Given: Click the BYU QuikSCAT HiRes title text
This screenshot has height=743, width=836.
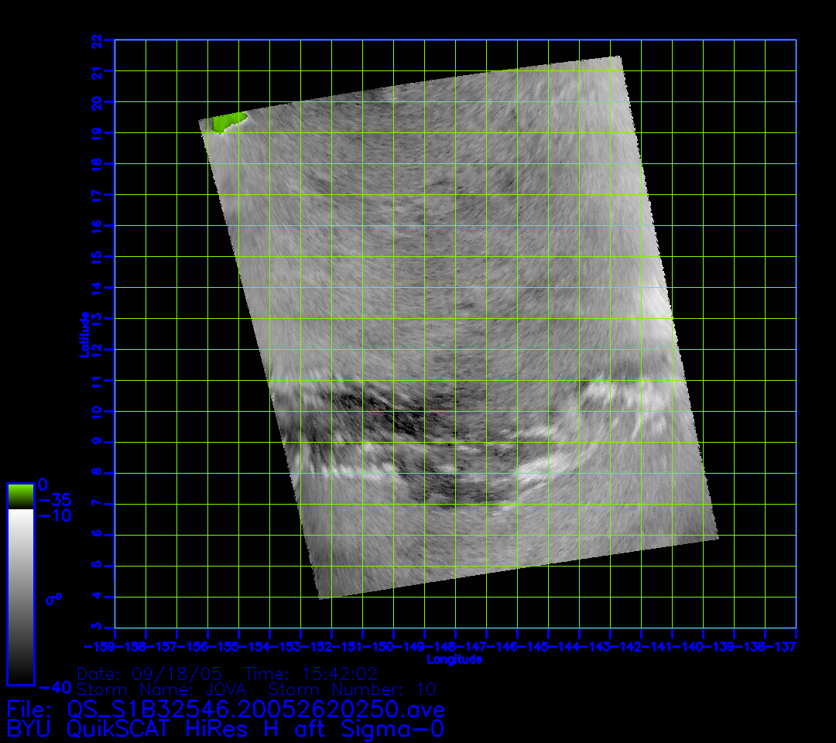Looking at the screenshot, I should pyautogui.click(x=225, y=728).
